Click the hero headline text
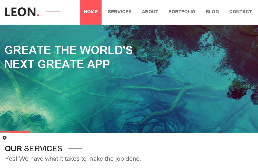Image resolution: width=258 pixels, height=168 pixels. point(68,57)
